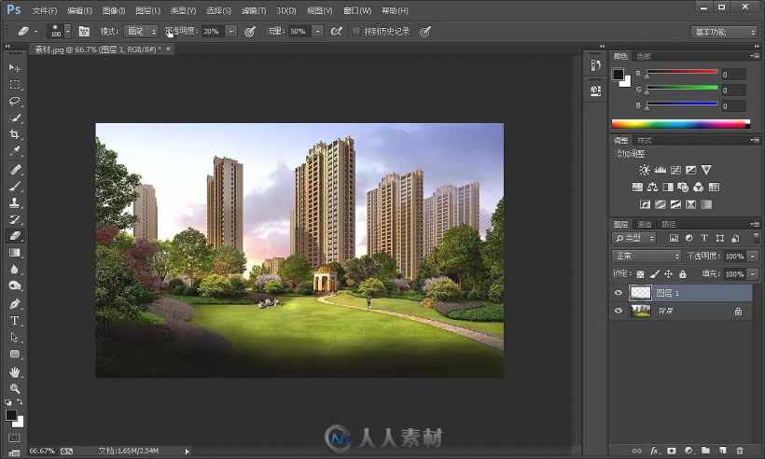The width and height of the screenshot is (765, 459).
Task: Toggle tablet pressure for size
Action: pos(425,32)
